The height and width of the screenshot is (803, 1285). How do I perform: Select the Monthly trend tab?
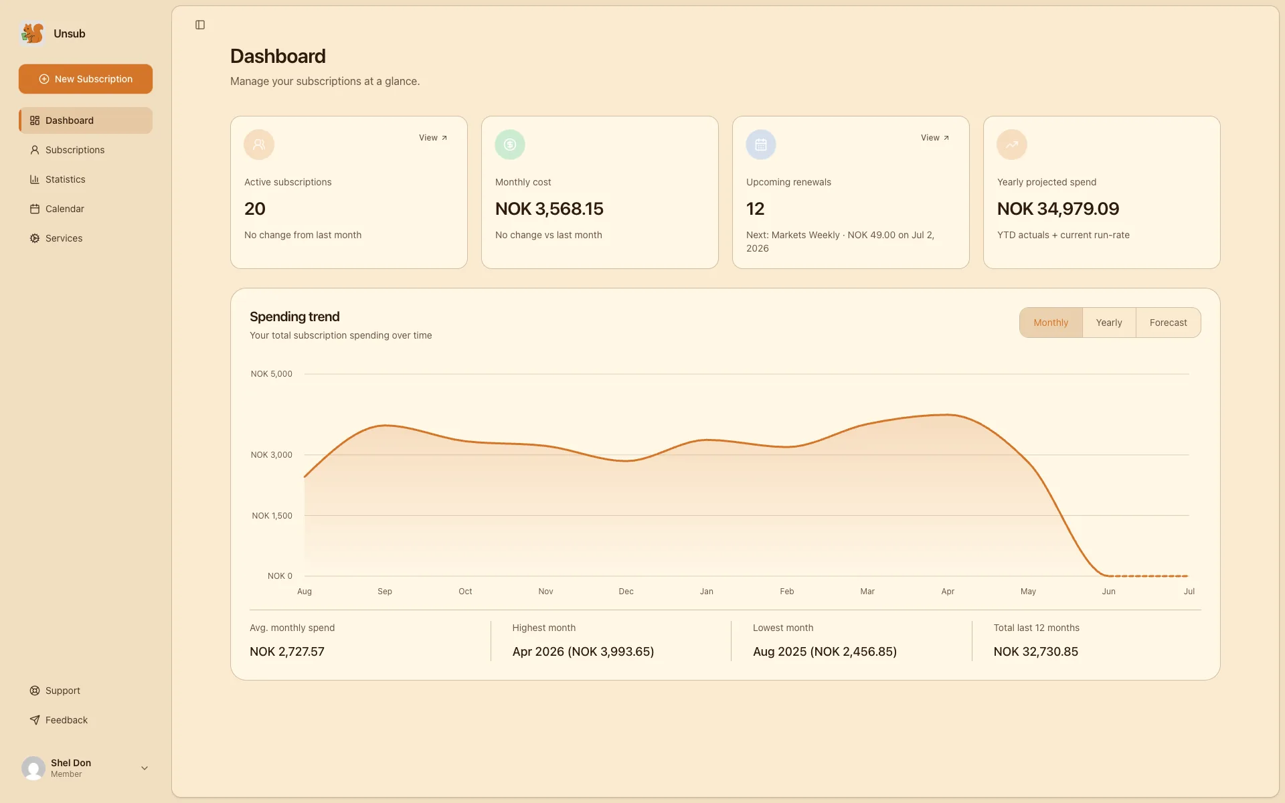pos(1051,323)
